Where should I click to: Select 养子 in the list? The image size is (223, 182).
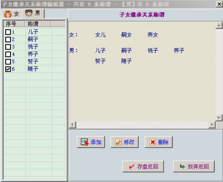(33, 54)
